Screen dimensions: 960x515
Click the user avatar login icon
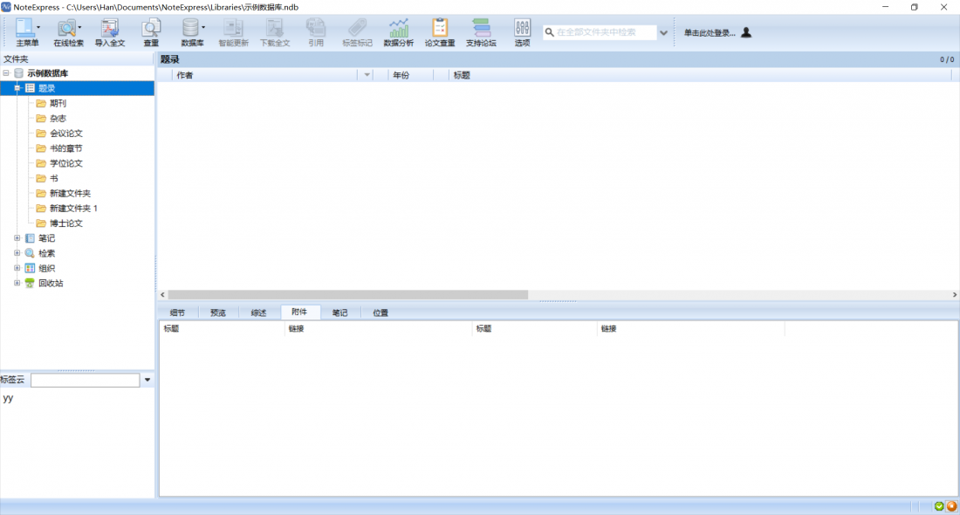pos(745,32)
